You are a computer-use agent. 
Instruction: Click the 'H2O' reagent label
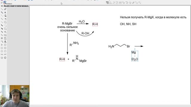81,22
